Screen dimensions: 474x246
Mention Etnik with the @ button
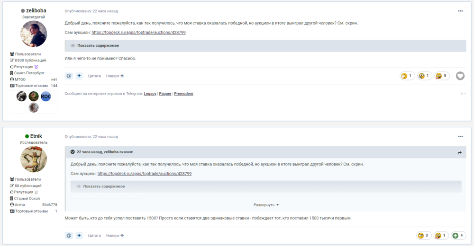point(69,236)
